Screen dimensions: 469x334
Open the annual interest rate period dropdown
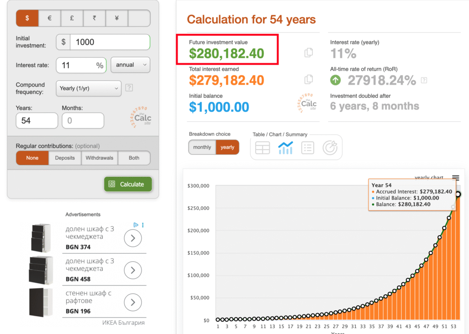(x=131, y=65)
